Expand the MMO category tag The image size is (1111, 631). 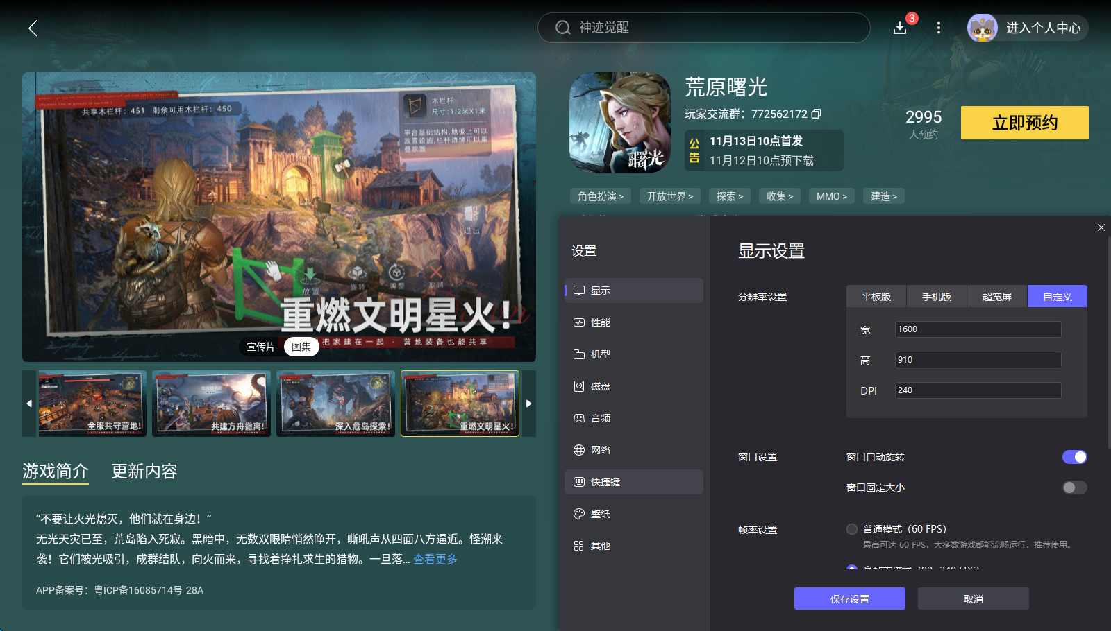(830, 196)
